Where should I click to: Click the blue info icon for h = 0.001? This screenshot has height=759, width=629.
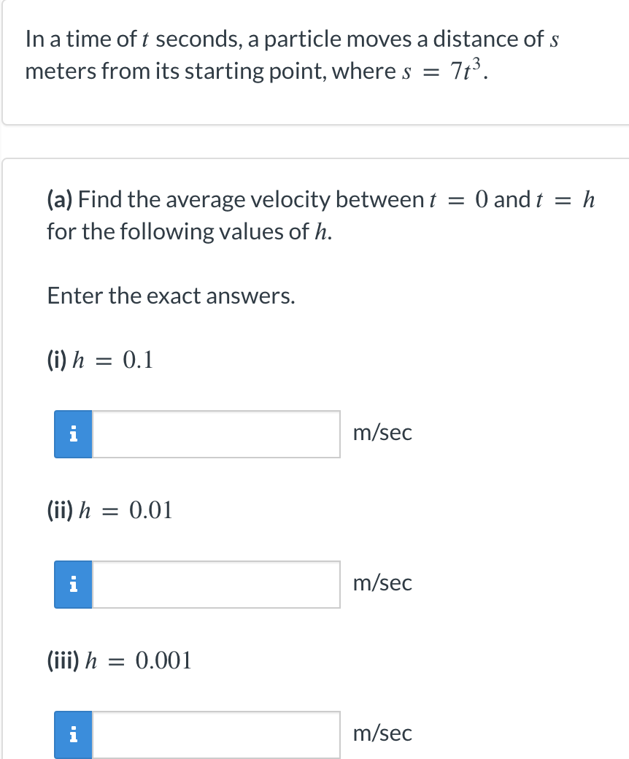[73, 735]
